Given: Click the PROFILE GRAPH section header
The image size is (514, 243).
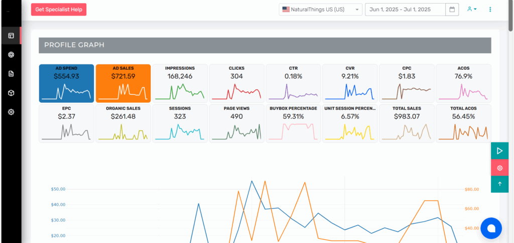Looking at the screenshot, I should coord(265,45).
